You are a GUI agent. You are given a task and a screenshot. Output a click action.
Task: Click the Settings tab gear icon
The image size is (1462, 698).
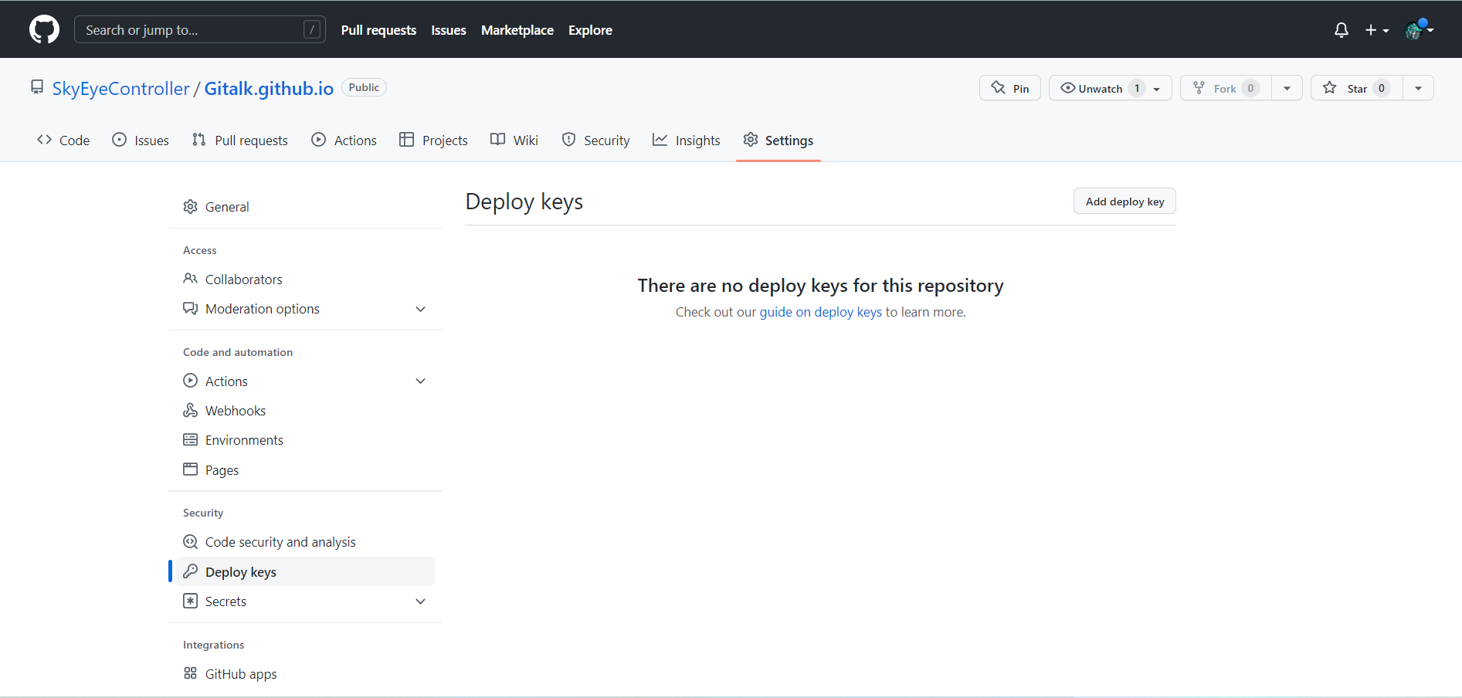tap(751, 140)
